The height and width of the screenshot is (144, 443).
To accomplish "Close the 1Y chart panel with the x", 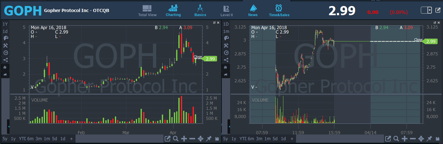I will (x=218, y=23).
